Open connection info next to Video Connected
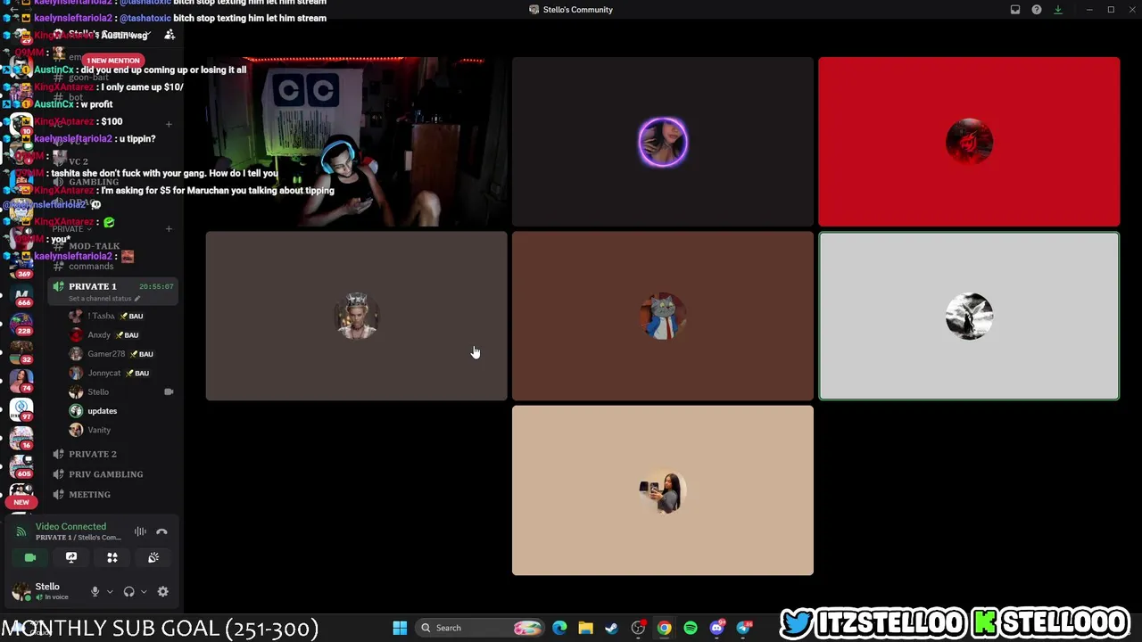1142x642 pixels. (21, 531)
